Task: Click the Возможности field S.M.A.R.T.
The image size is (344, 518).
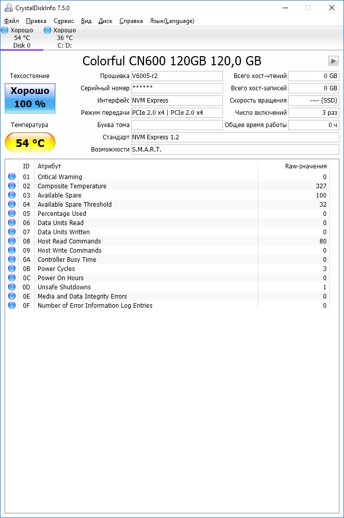Action: (235, 150)
